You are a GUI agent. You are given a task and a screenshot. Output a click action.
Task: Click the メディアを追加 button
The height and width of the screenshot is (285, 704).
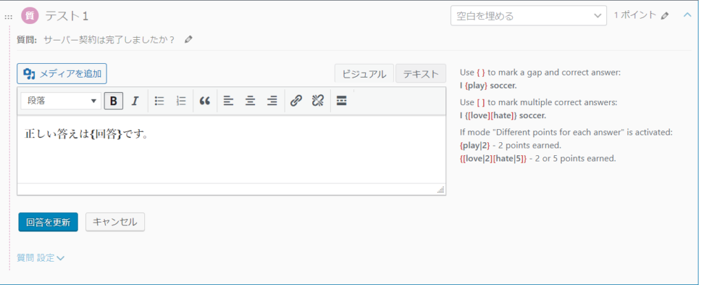[x=62, y=73]
